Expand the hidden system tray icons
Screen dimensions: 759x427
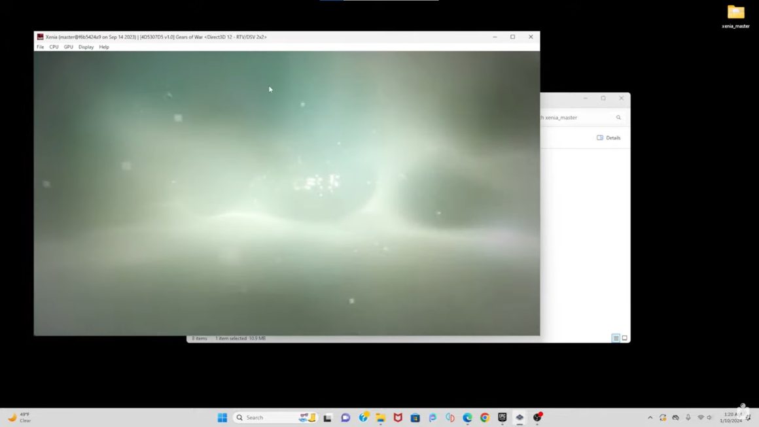pyautogui.click(x=650, y=417)
